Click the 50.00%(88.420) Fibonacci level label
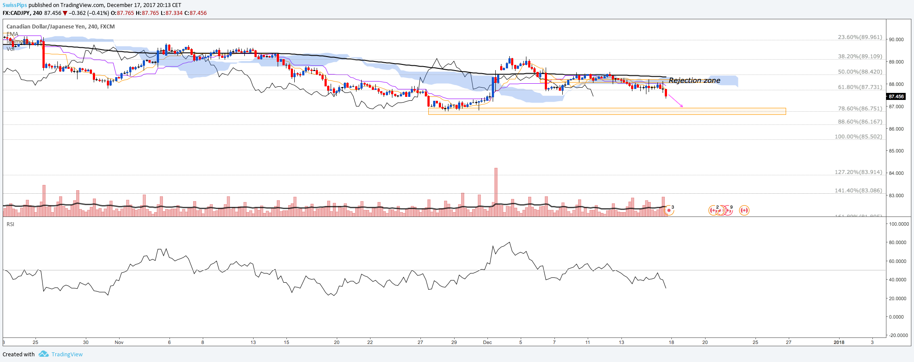 [x=860, y=72]
